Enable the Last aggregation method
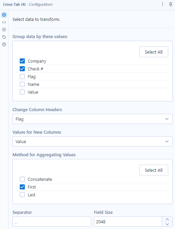This screenshot has height=229, width=175. [22, 195]
